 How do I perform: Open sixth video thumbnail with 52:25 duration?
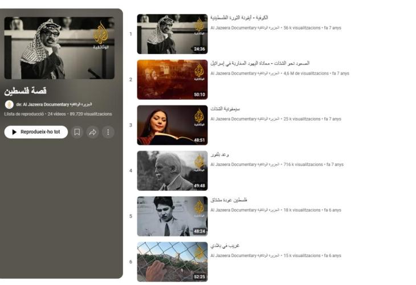[x=172, y=262]
